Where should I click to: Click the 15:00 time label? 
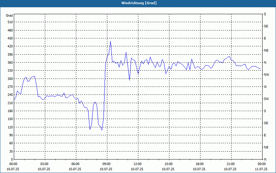tap(169, 164)
